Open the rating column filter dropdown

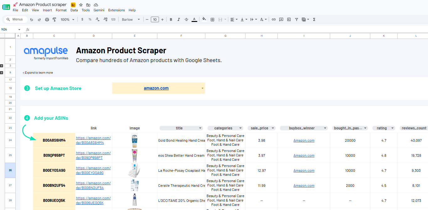tap(393, 128)
